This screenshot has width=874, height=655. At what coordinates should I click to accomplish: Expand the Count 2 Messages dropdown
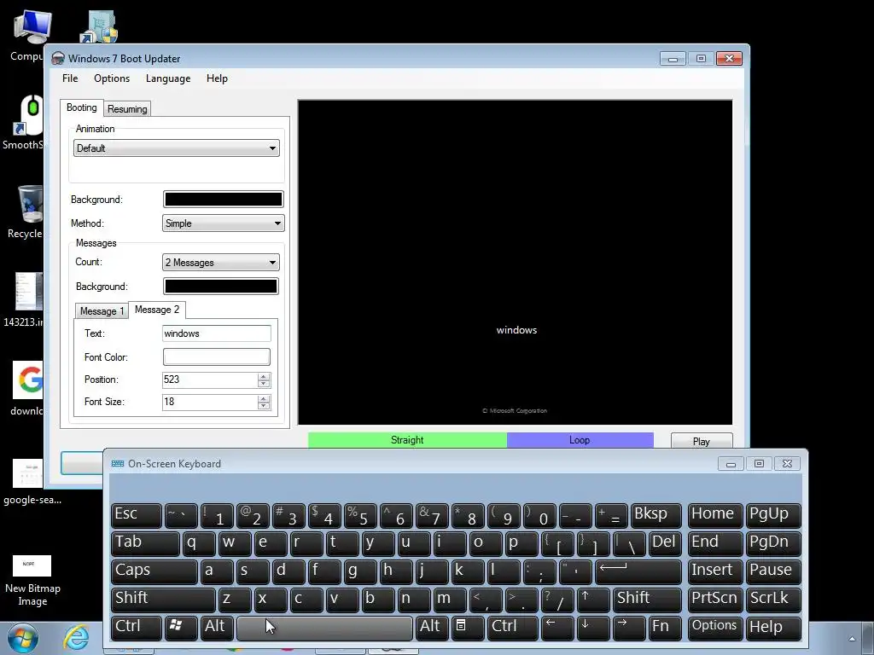(x=221, y=263)
